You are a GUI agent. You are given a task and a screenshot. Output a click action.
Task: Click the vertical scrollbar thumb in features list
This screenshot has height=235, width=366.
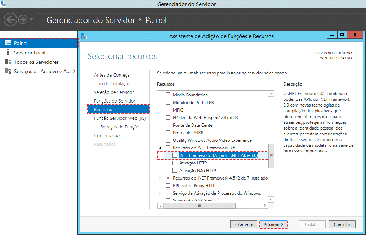coord(271,156)
